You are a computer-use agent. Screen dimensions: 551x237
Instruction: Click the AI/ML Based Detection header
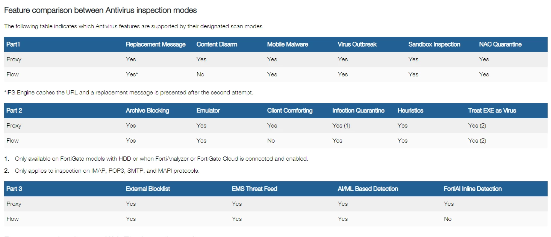pyautogui.click(x=368, y=189)
